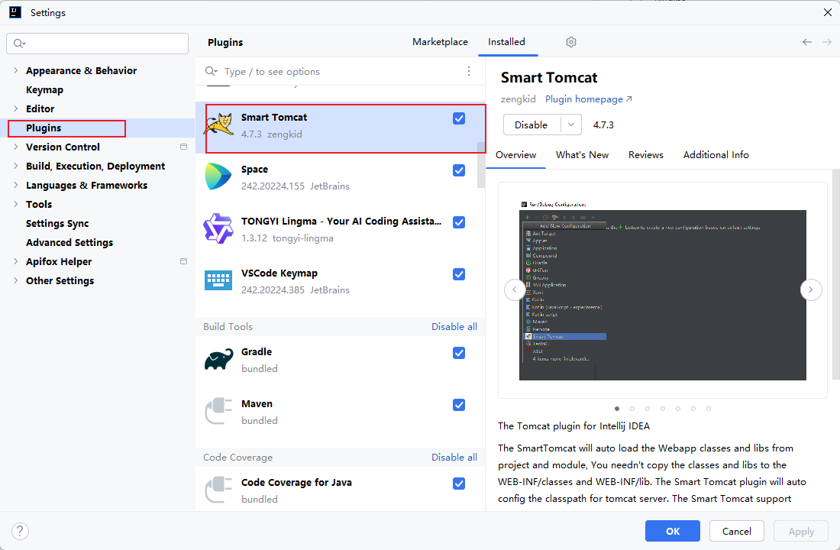The height and width of the screenshot is (550, 840).
Task: Expand Build, Execution, Deployment node
Action: tap(15, 166)
